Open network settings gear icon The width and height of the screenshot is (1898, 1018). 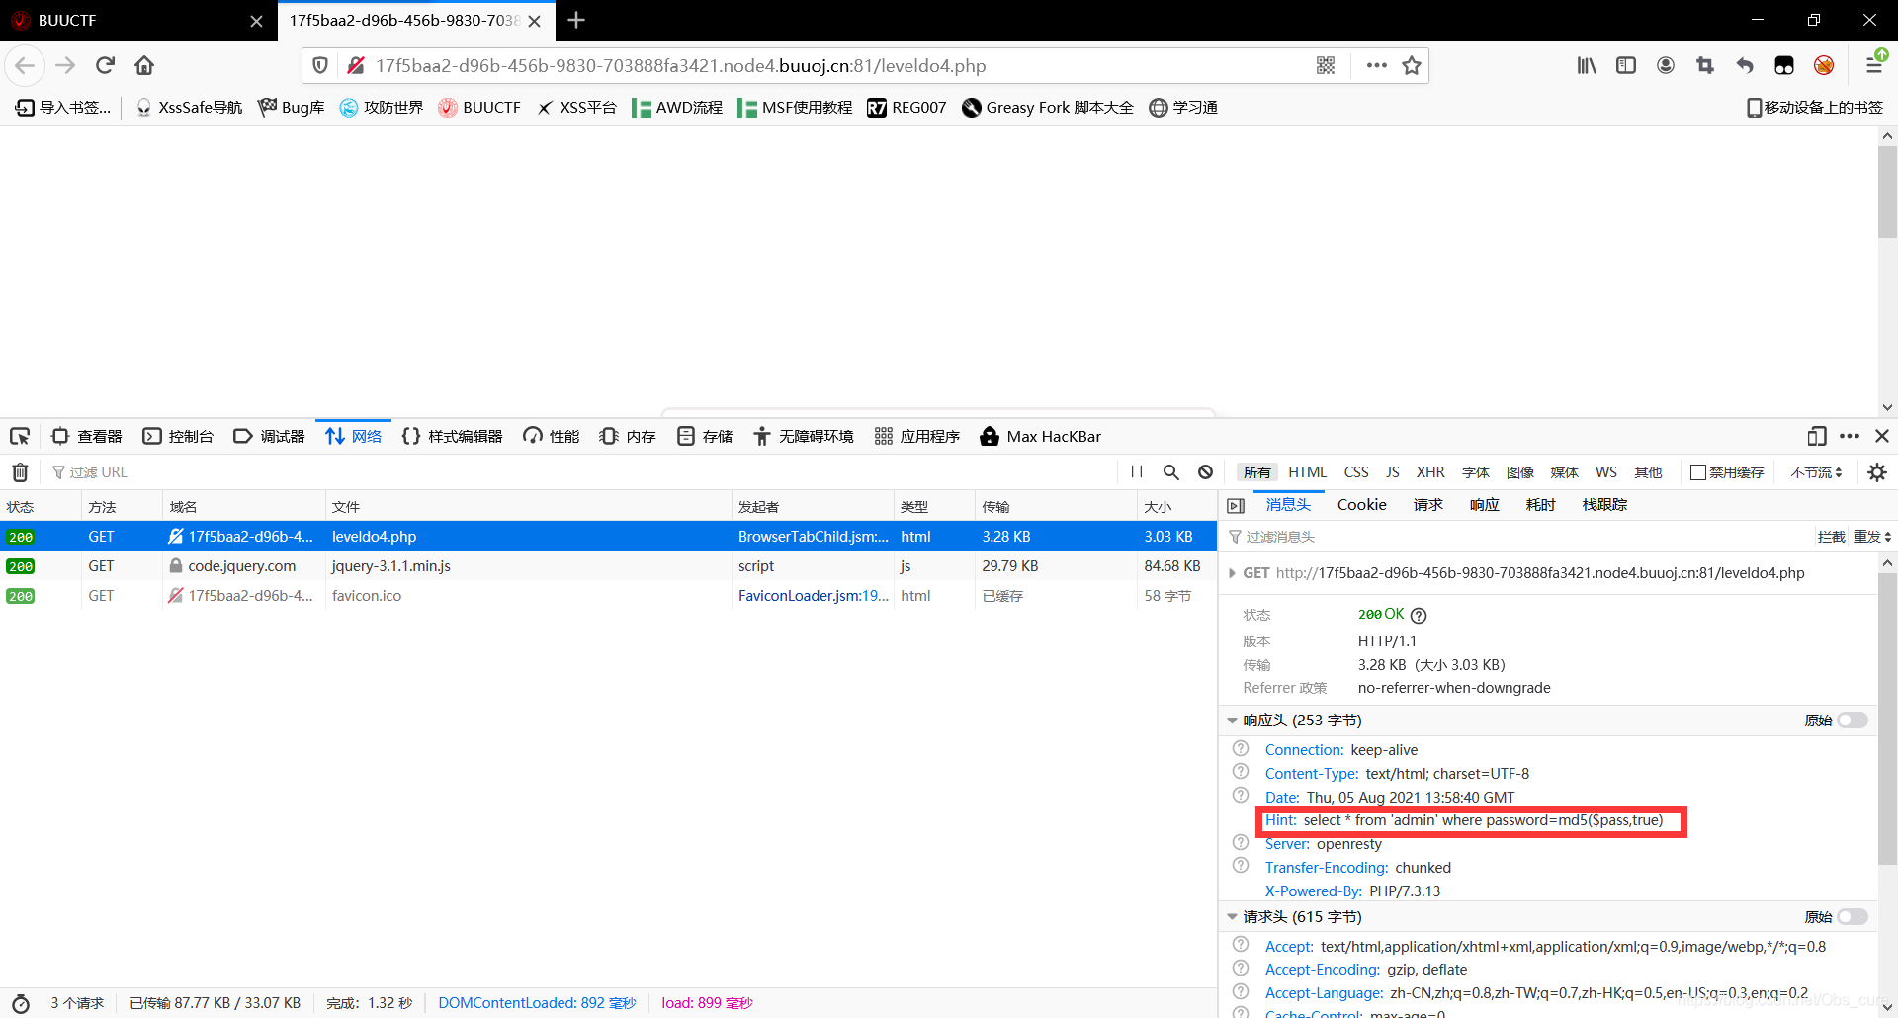tap(1877, 472)
